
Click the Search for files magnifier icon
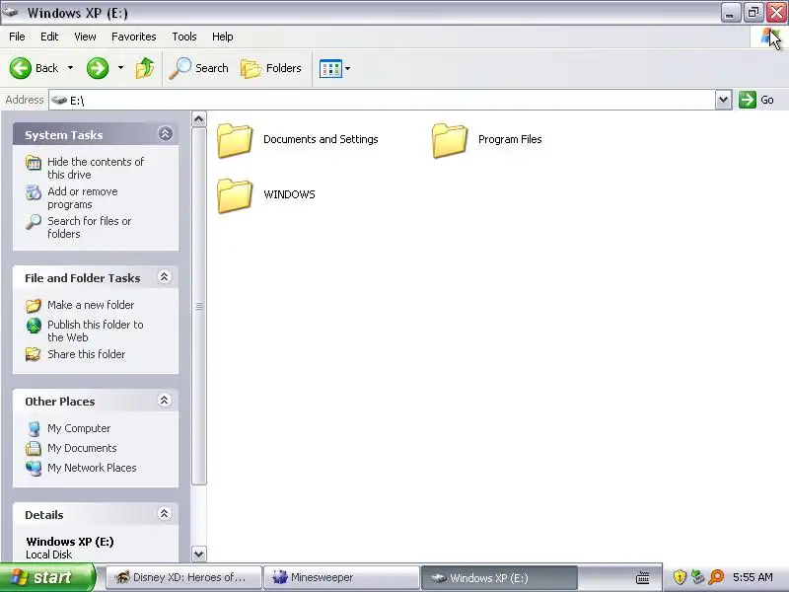point(34,221)
